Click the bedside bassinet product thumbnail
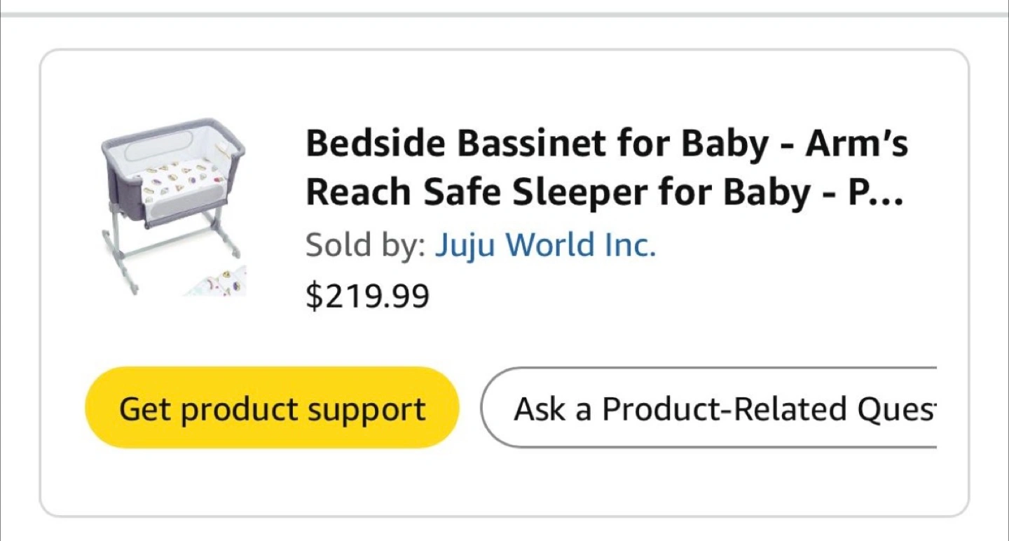The width and height of the screenshot is (1009, 541). (173, 205)
